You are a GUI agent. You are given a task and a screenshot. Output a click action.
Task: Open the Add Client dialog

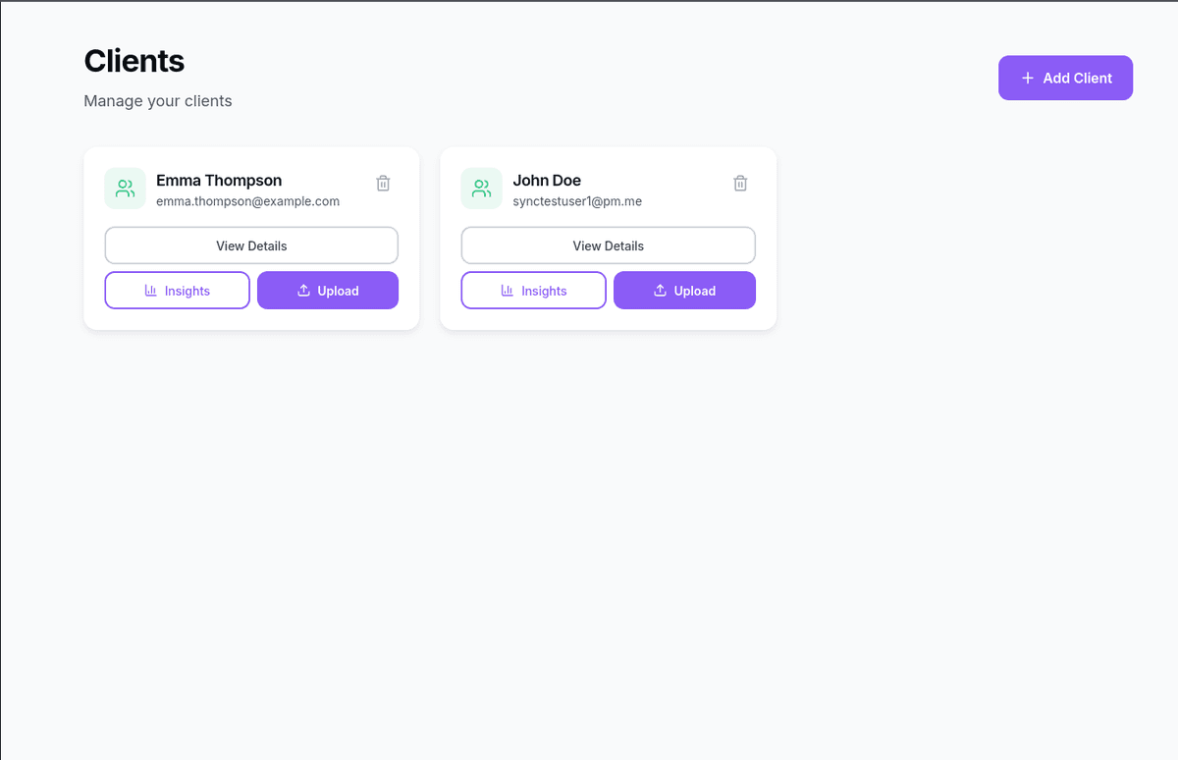(1065, 77)
